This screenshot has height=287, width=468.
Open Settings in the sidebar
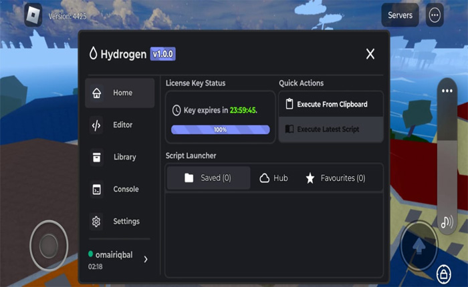pyautogui.click(x=120, y=222)
